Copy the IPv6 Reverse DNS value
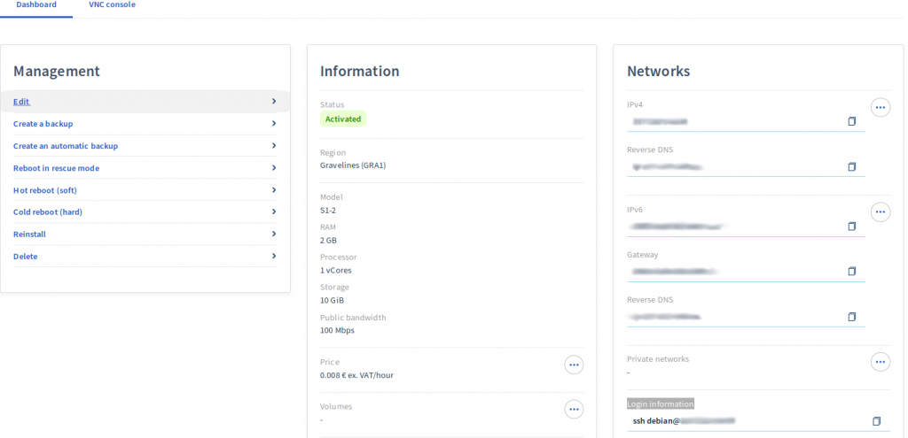Viewport: 908px width, 438px height. 851,317
